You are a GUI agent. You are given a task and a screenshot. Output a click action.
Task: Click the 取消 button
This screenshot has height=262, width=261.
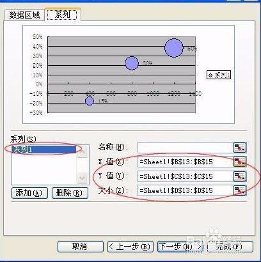coord(80,247)
